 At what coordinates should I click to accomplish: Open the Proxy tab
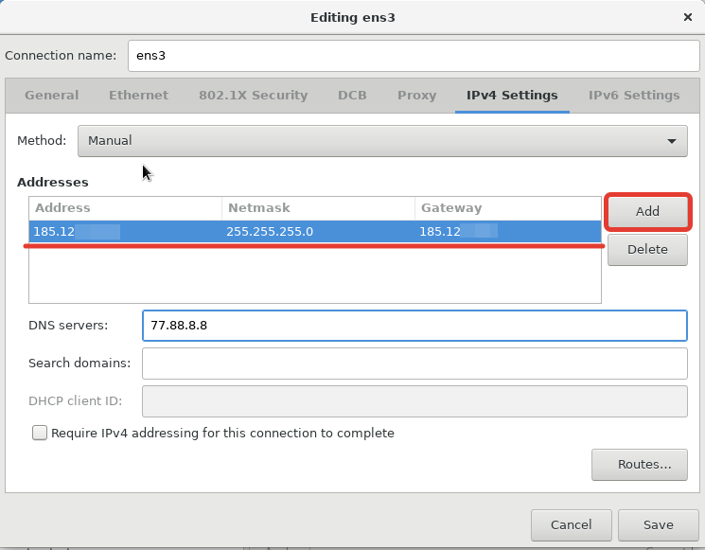coord(416,96)
